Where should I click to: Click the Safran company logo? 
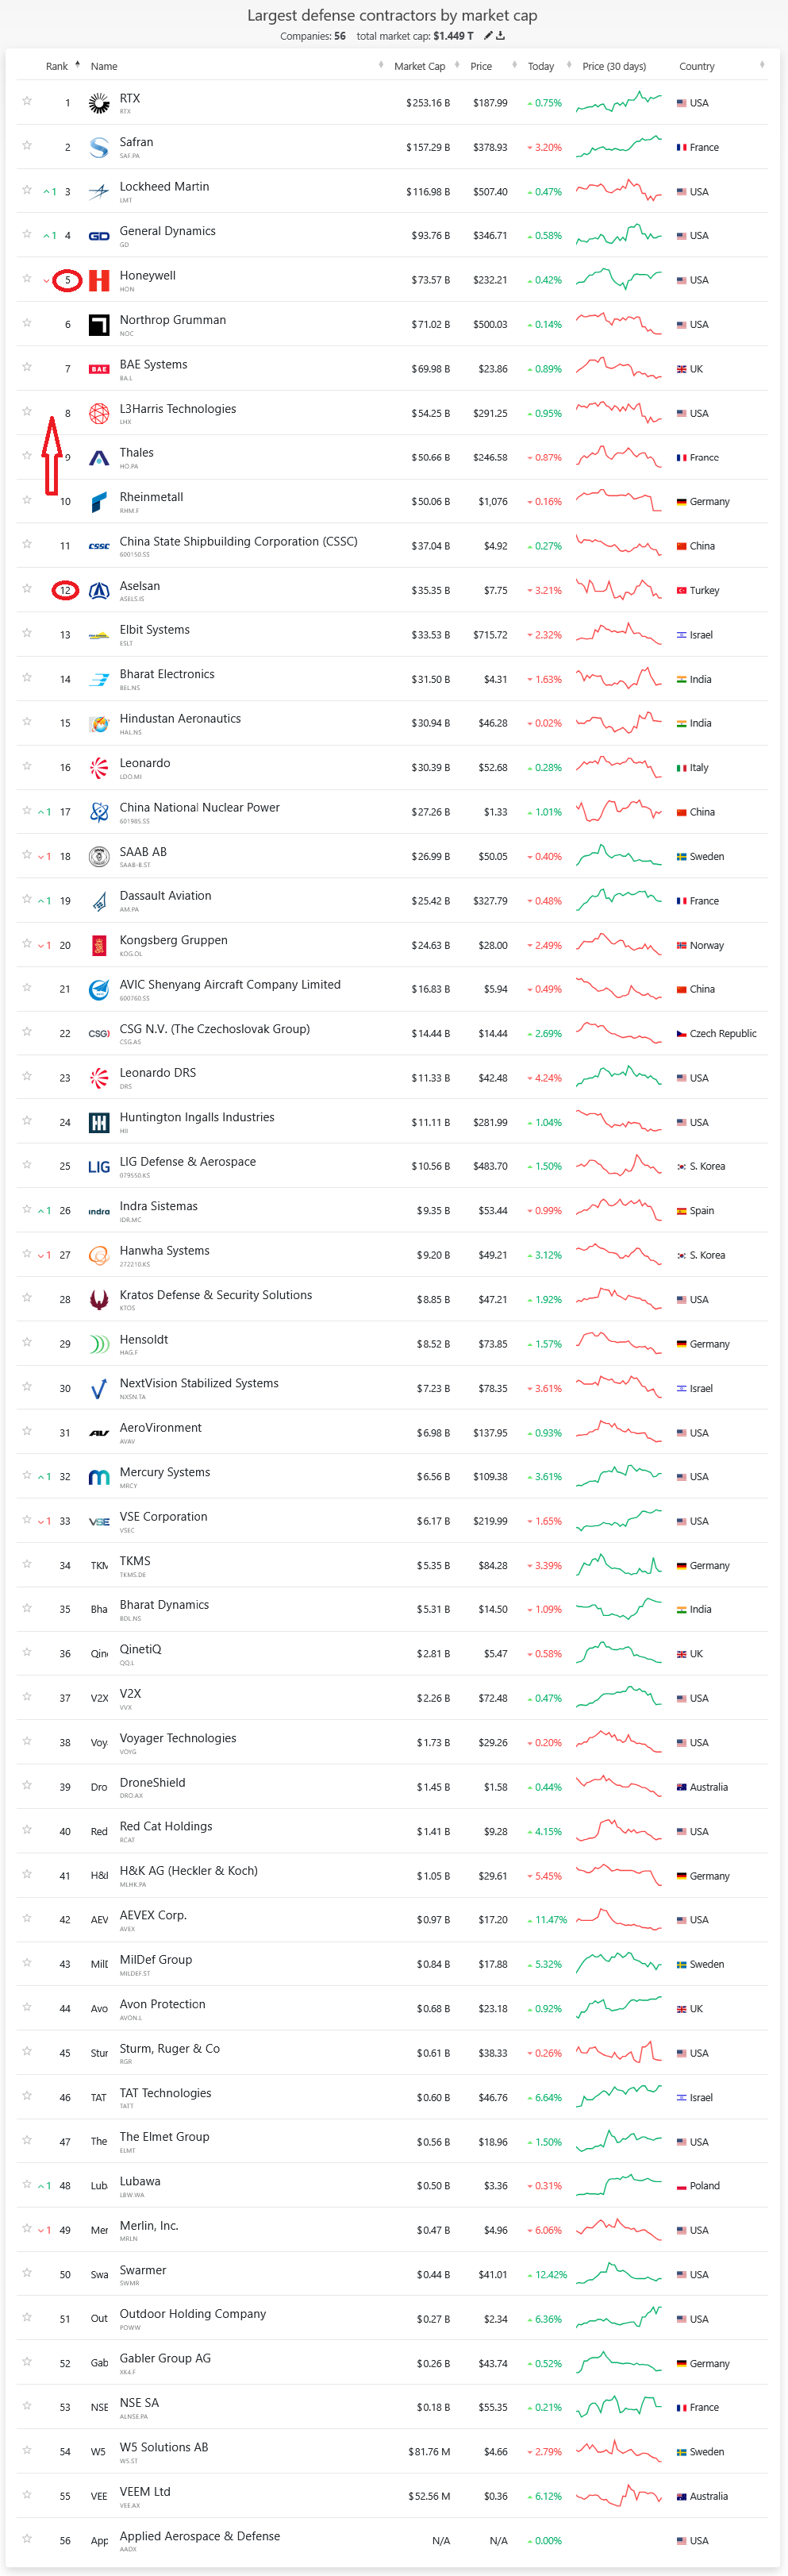(x=99, y=147)
